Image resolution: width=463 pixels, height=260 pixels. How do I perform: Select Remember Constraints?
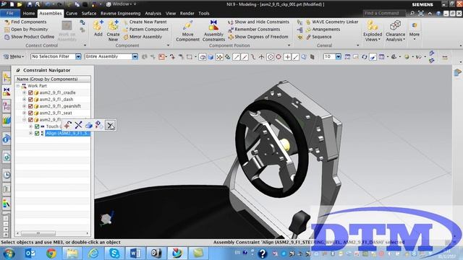(x=254, y=30)
